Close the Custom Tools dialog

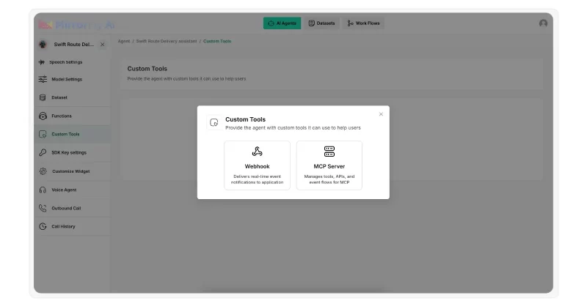(x=381, y=114)
